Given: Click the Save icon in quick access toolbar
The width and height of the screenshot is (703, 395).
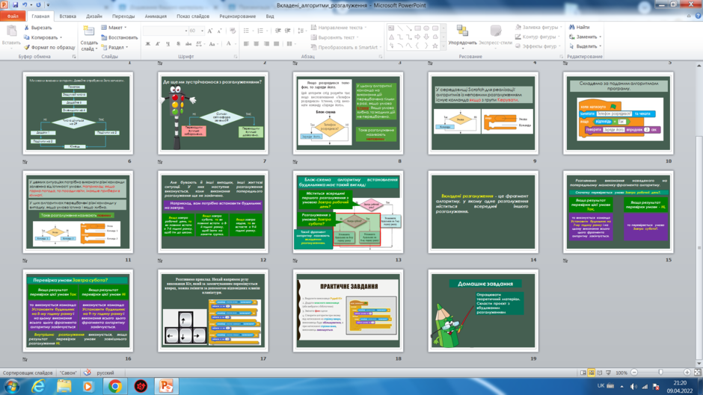Looking at the screenshot, I should pyautogui.click(x=16, y=5).
